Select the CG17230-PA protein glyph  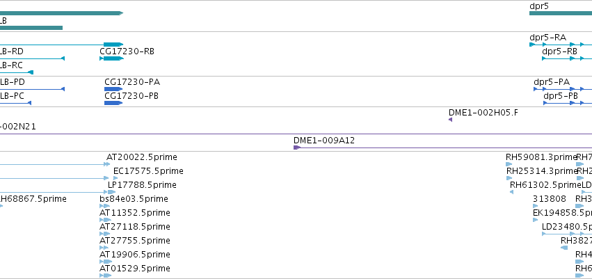coord(113,89)
